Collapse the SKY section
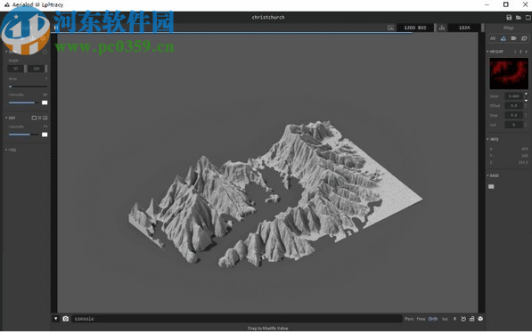The height and width of the screenshot is (334, 532). (x=10, y=118)
